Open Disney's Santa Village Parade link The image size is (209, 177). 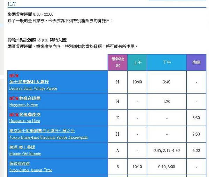(x=33, y=88)
